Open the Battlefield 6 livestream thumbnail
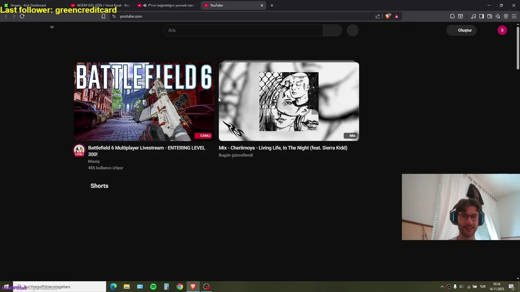The height and width of the screenshot is (292, 520). [x=144, y=101]
